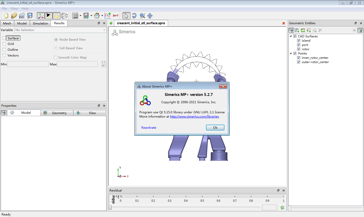Collapse the CAD Surfaces tree node

pyautogui.click(x=291, y=36)
